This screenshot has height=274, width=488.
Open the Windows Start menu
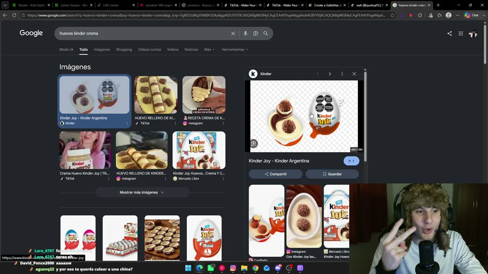click(x=188, y=268)
